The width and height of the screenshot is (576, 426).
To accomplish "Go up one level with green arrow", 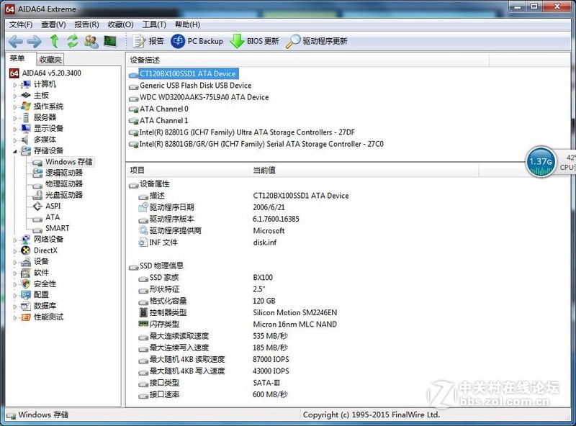I will (55, 41).
